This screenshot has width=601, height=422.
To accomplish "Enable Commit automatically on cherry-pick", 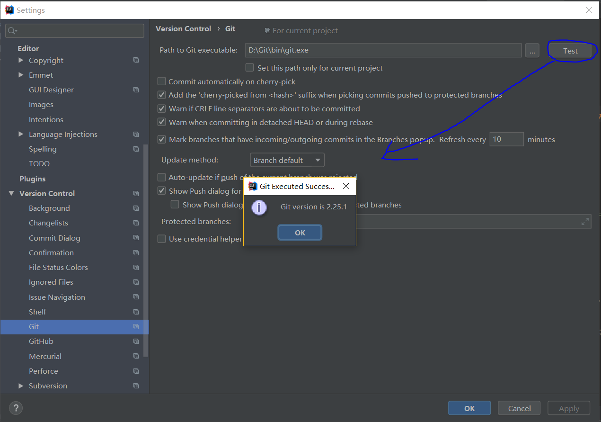I will point(162,81).
